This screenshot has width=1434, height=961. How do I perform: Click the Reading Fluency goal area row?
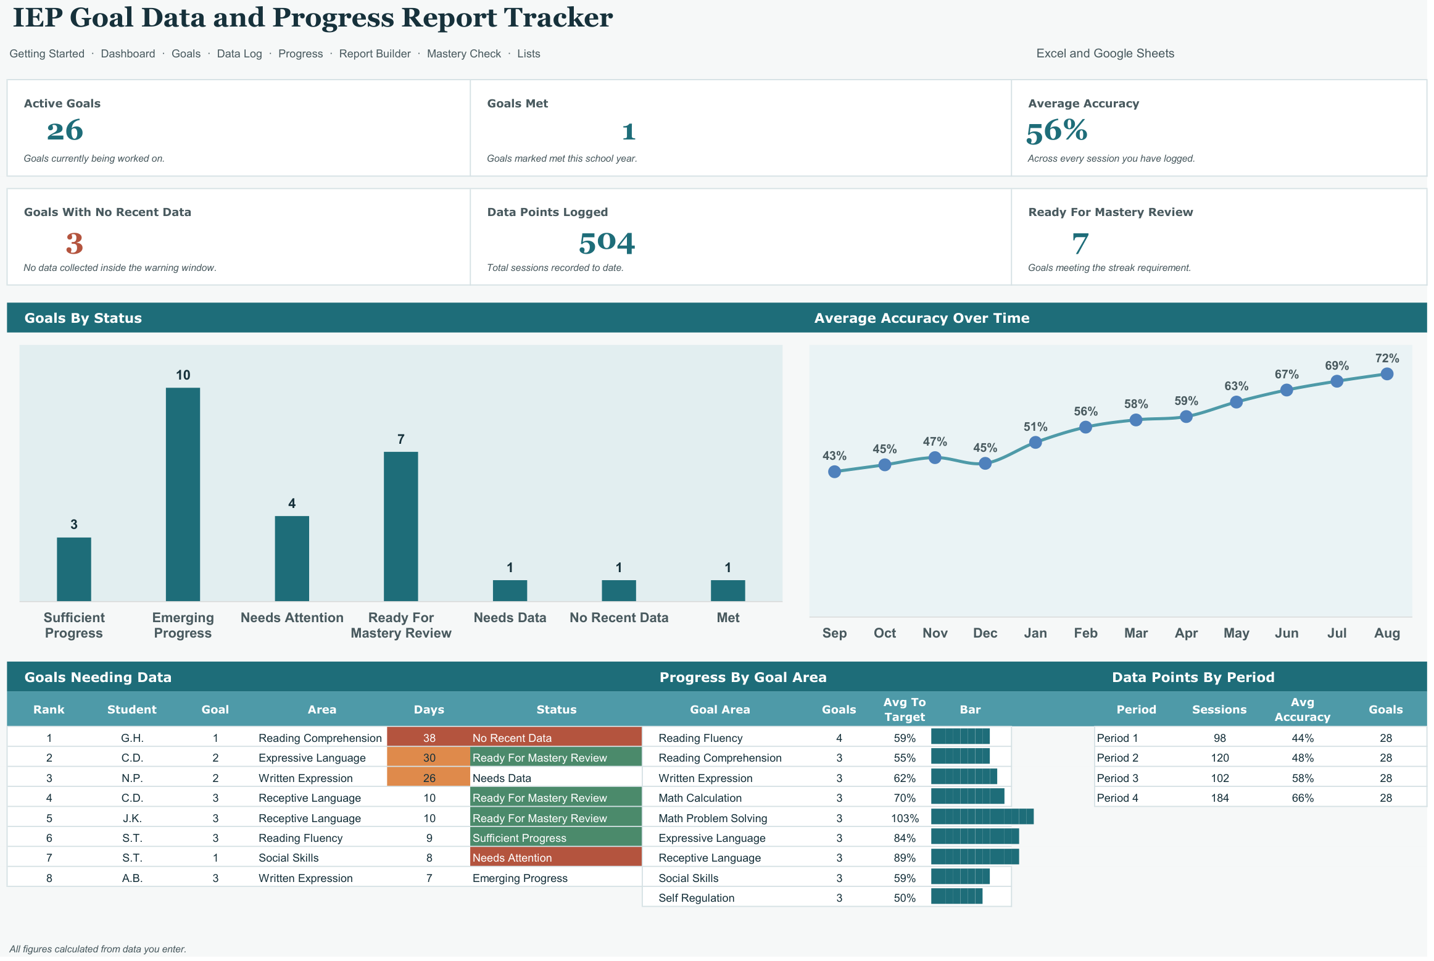[827, 738]
